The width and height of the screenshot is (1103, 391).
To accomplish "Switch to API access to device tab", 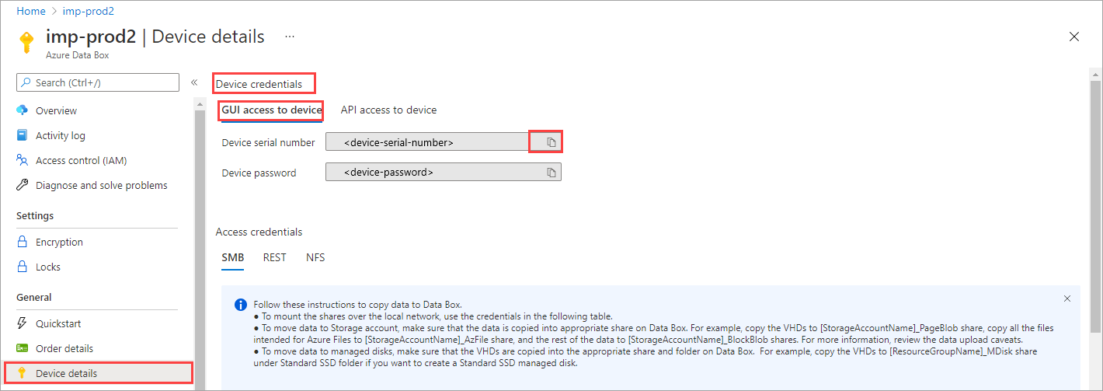I will (x=388, y=110).
